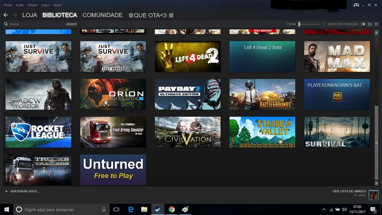The width and height of the screenshot is (382, 215).
Task: Go back with the left arrow
Action: tap(6, 15)
